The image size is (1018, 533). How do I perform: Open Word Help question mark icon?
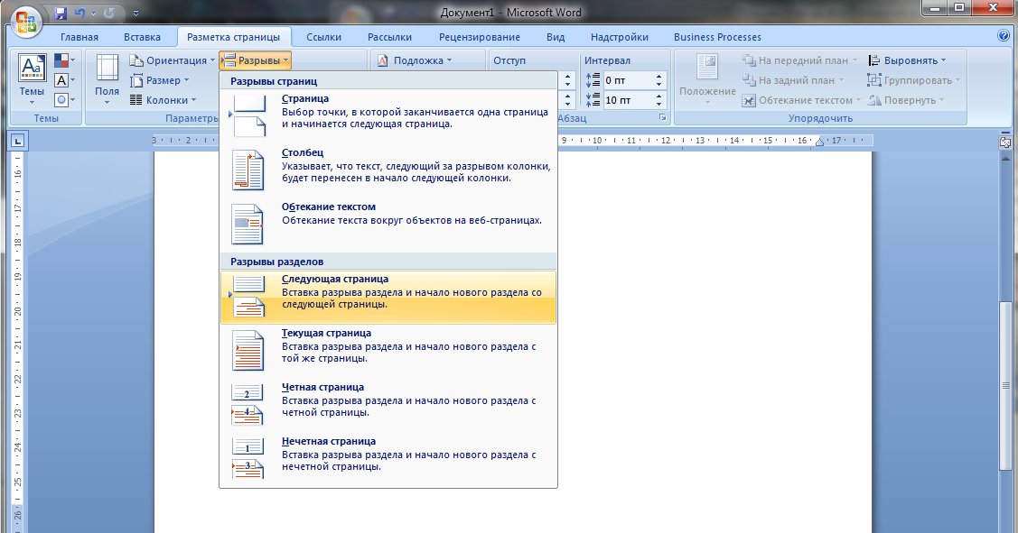coord(1003,36)
